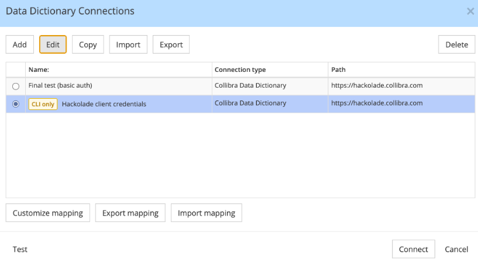This screenshot has height=260, width=478.
Task: Click the CLI only badge
Action: tap(43, 104)
